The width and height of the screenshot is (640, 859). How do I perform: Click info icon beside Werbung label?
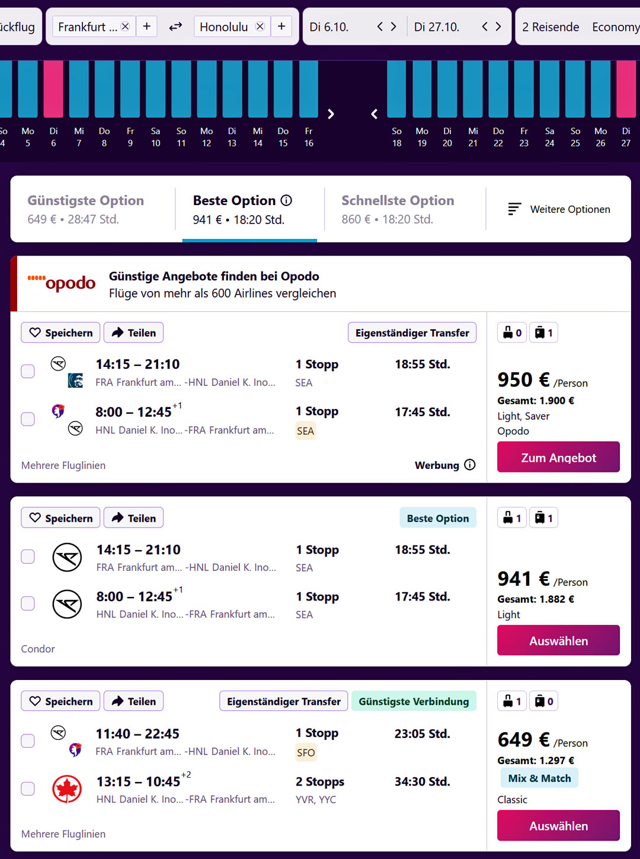pos(470,465)
